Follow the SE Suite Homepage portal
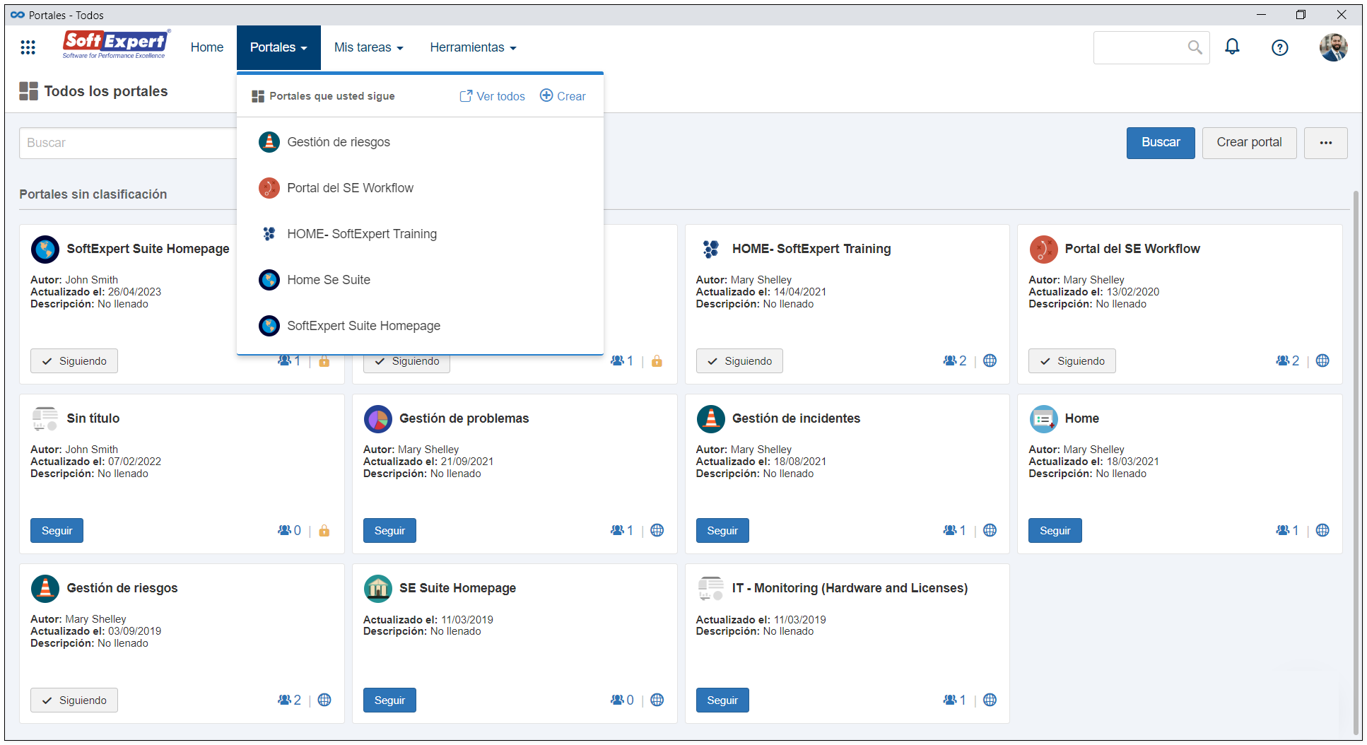Viewport: 1367px width, 745px height. pos(389,700)
